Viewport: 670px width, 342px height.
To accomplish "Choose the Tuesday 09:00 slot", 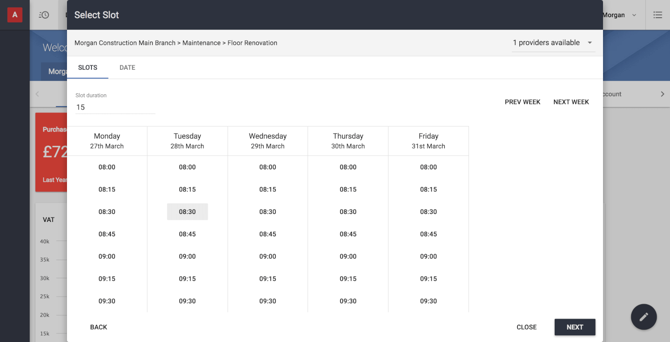I will (188, 256).
